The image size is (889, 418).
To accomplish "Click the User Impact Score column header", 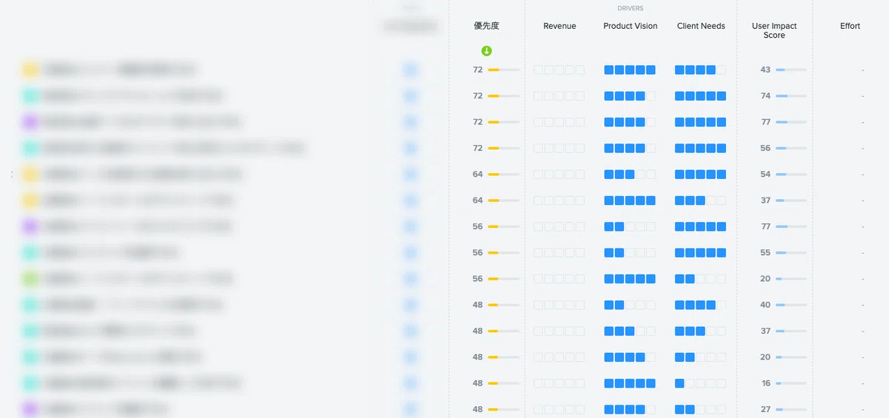I will pyautogui.click(x=774, y=30).
